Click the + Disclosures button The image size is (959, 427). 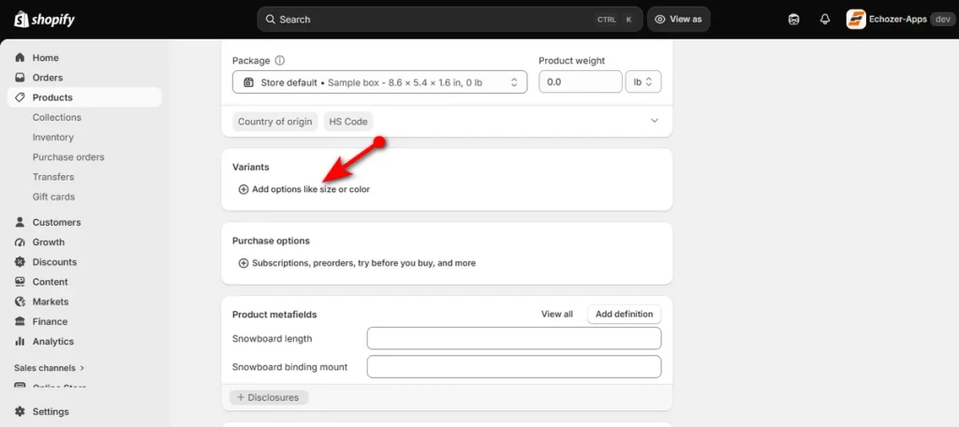click(269, 398)
